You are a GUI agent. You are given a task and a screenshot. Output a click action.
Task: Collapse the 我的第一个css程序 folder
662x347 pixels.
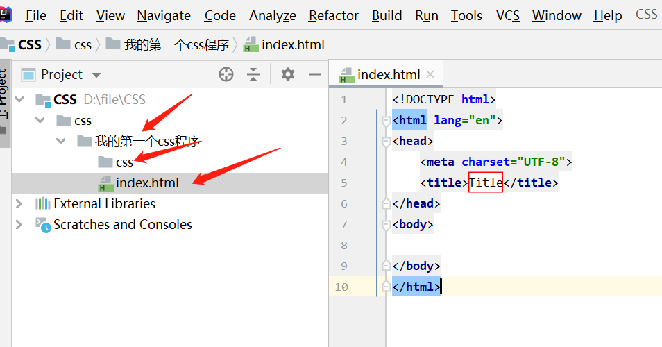[61, 141]
